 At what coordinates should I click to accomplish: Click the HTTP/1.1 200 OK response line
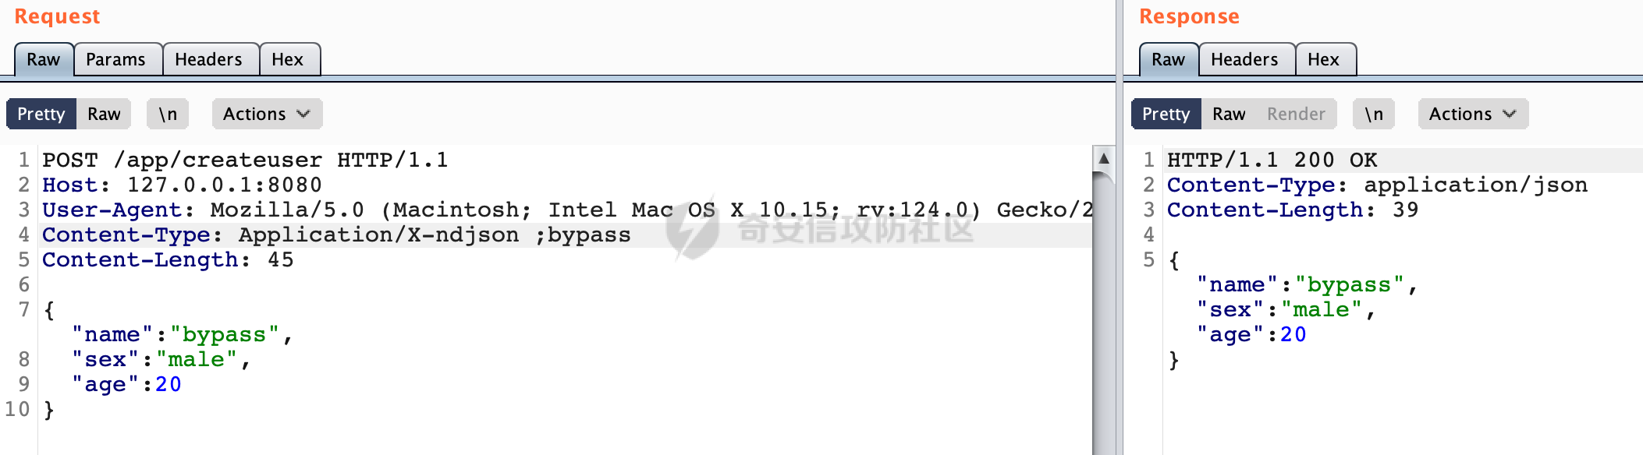click(x=1272, y=160)
